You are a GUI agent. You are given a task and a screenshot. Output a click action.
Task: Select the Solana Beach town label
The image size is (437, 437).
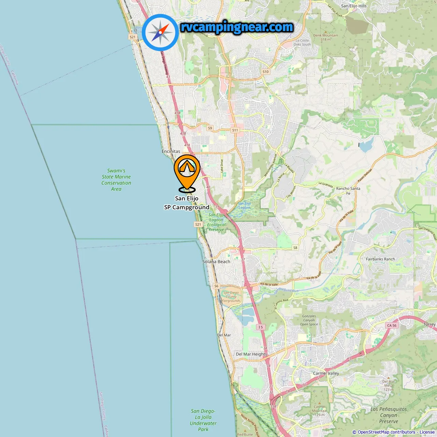(x=216, y=262)
